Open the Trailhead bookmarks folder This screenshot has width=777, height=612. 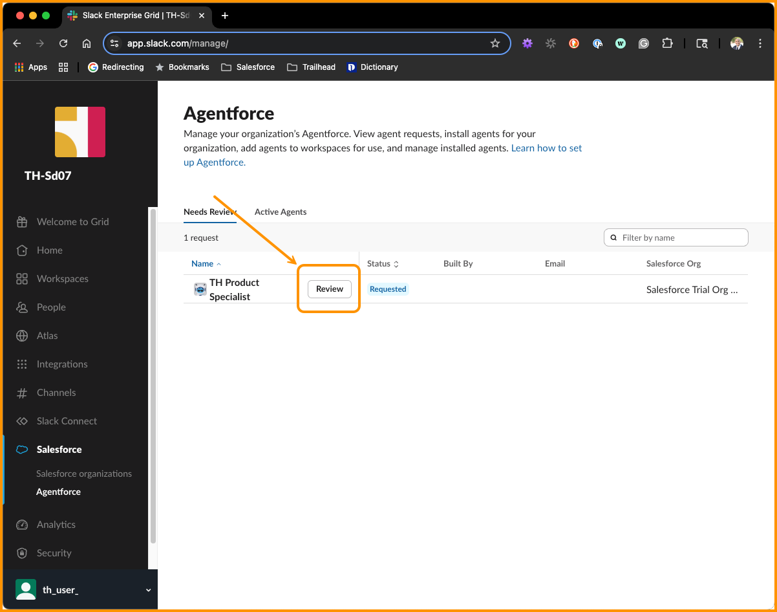pos(312,67)
